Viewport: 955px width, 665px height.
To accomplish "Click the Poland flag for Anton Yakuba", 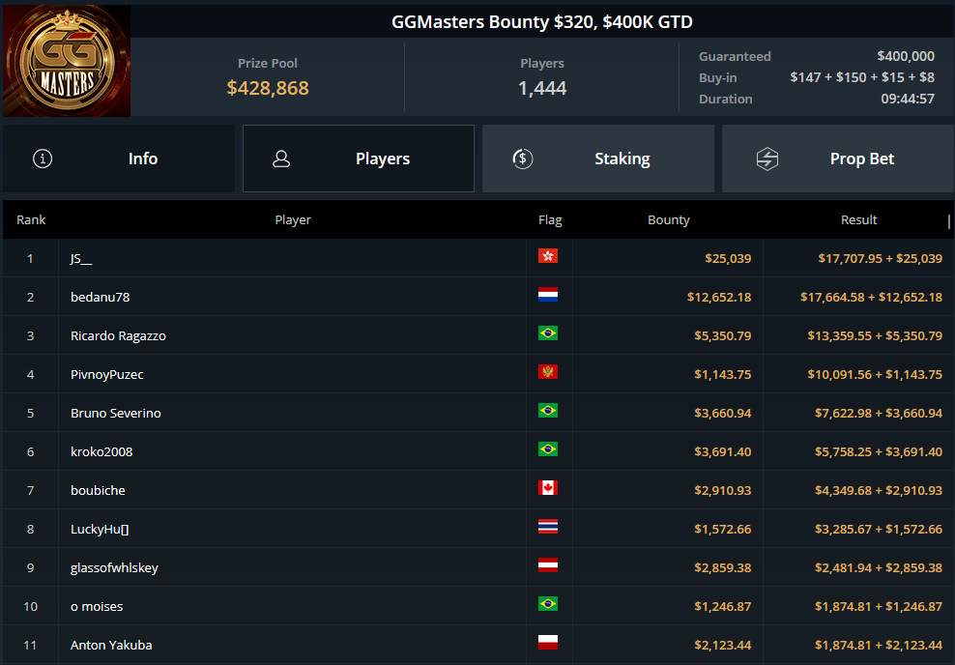I will click(x=547, y=643).
